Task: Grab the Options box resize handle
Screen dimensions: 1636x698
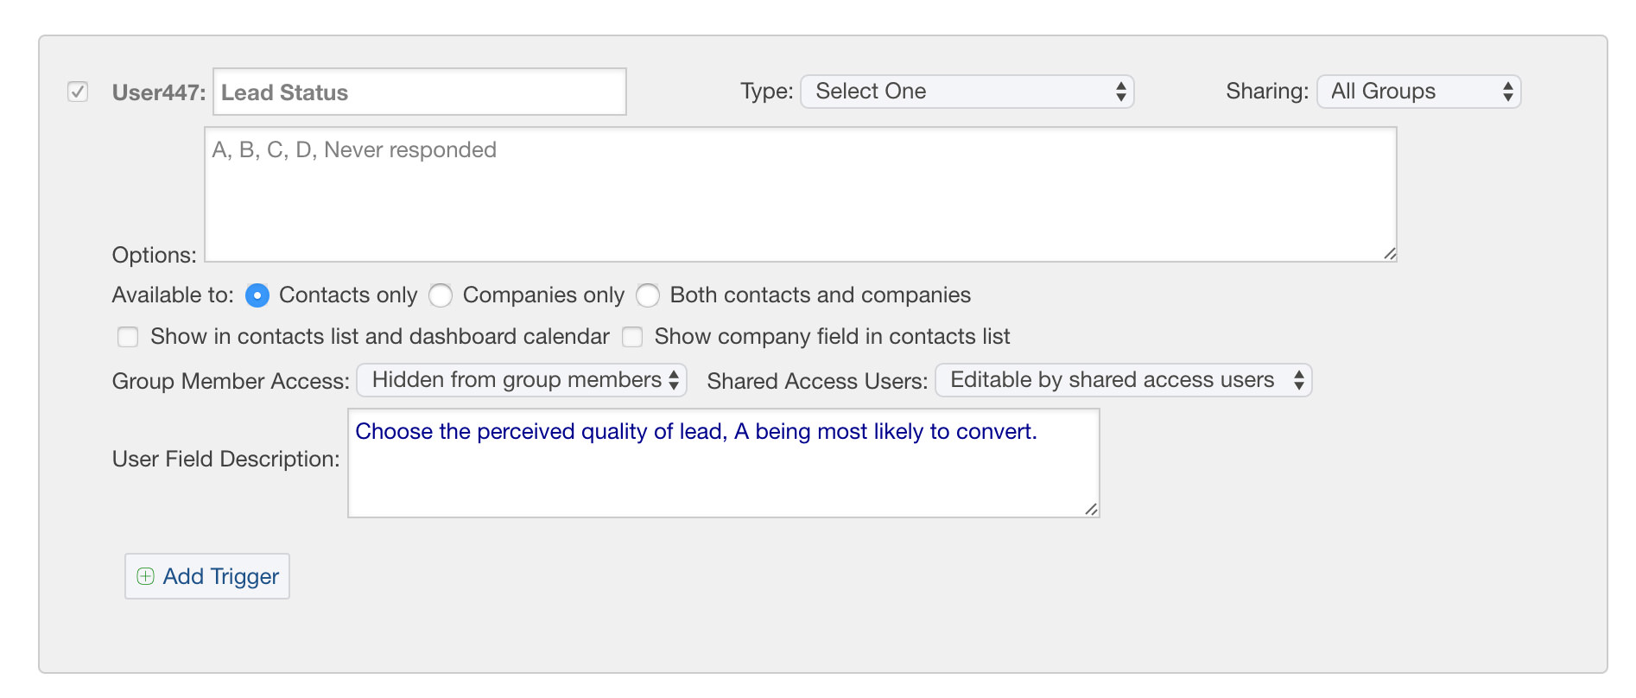Action: (x=1389, y=253)
